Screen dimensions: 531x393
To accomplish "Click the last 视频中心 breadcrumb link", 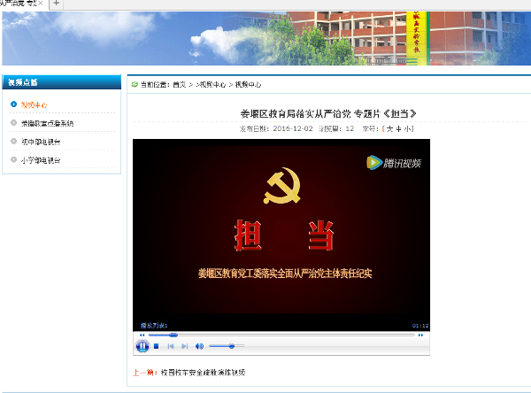I will click(x=248, y=84).
